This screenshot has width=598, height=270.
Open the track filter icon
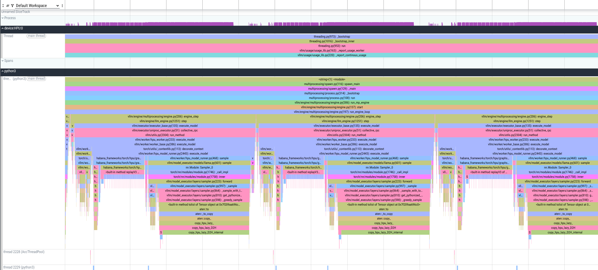tap(12, 6)
